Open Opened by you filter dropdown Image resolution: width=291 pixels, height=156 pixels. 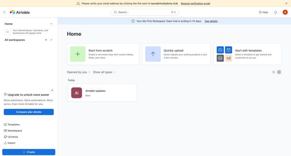(79, 72)
